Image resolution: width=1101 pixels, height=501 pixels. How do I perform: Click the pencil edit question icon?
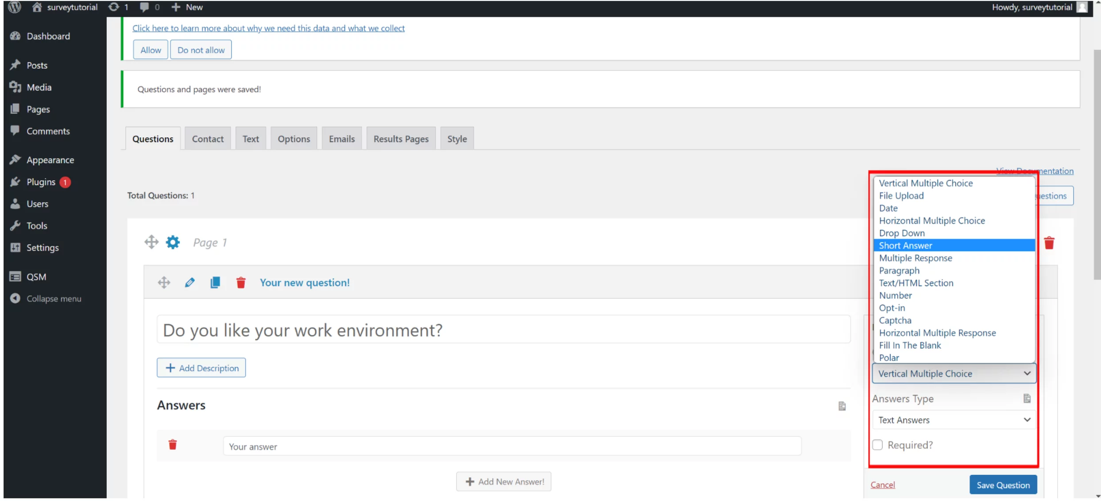189,283
